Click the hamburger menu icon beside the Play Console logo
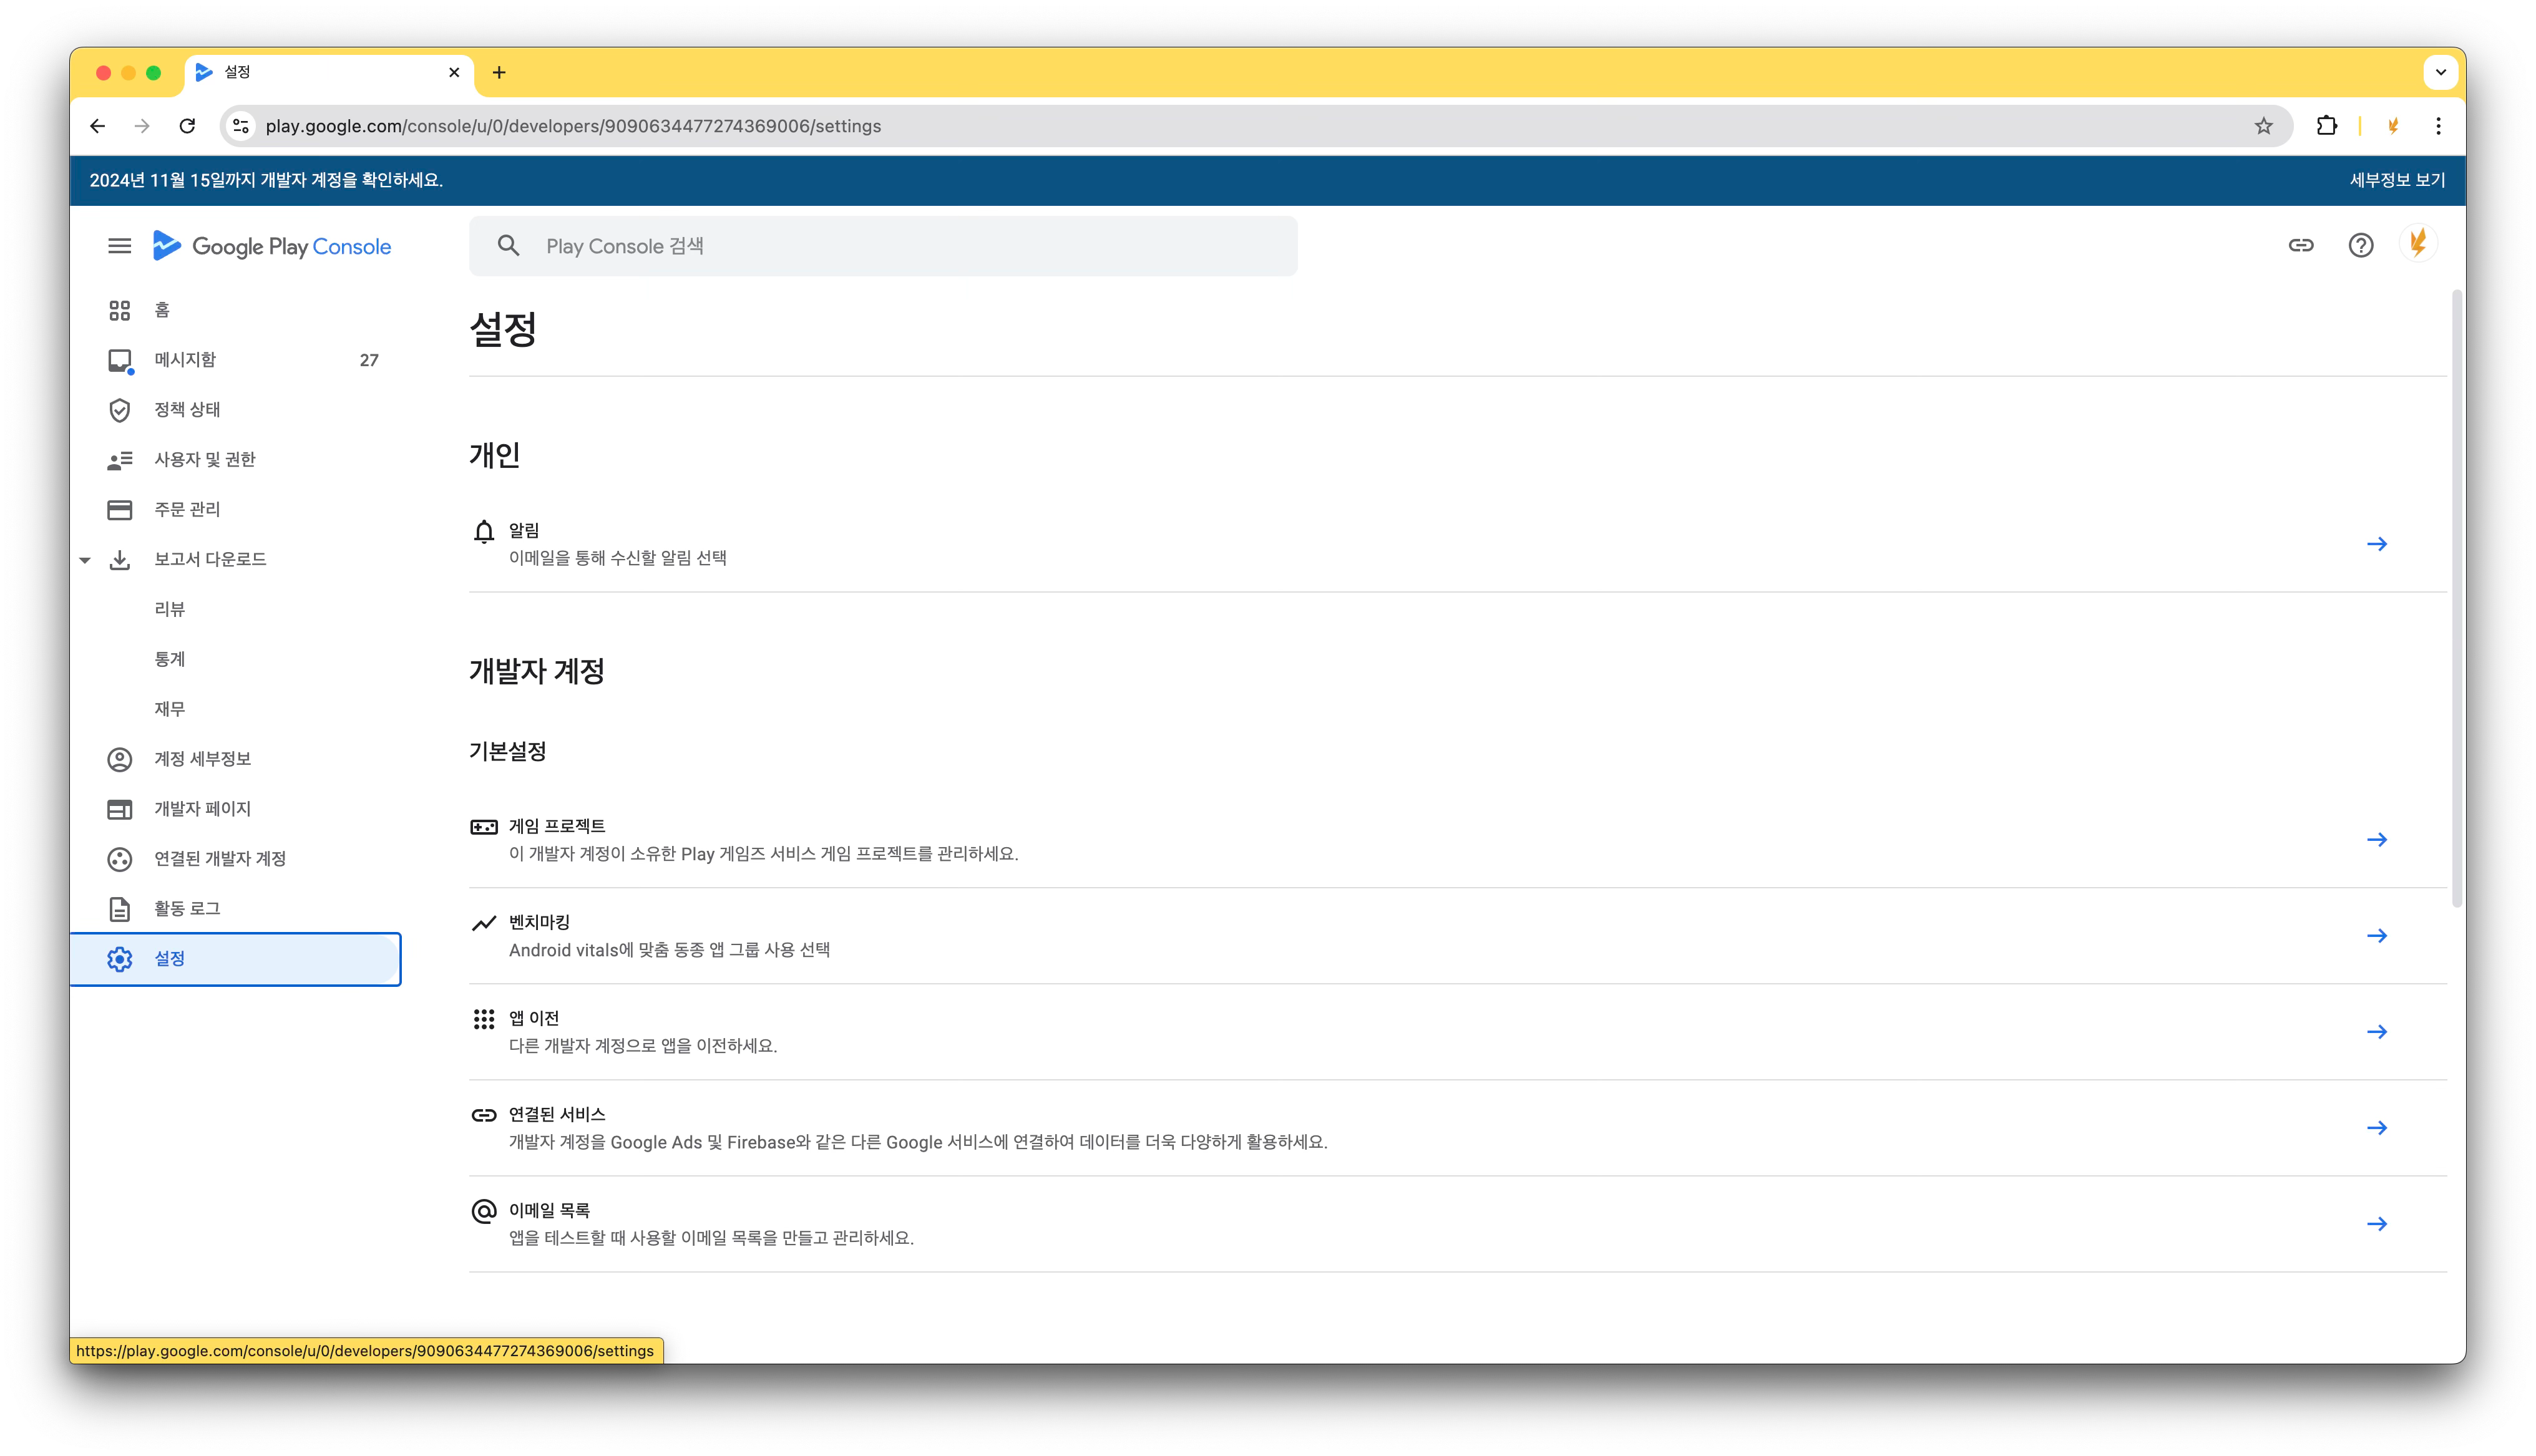Viewport: 2536px width, 1456px height. click(x=119, y=246)
